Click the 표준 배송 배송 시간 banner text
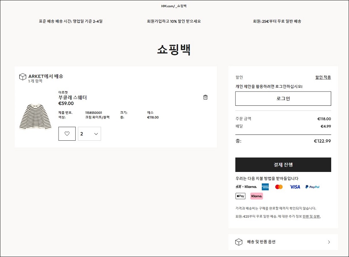The height and width of the screenshot is (257, 349). point(71,21)
